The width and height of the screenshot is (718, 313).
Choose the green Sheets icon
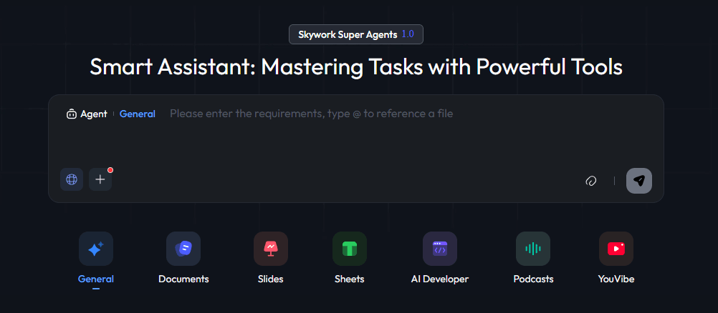(x=350, y=249)
